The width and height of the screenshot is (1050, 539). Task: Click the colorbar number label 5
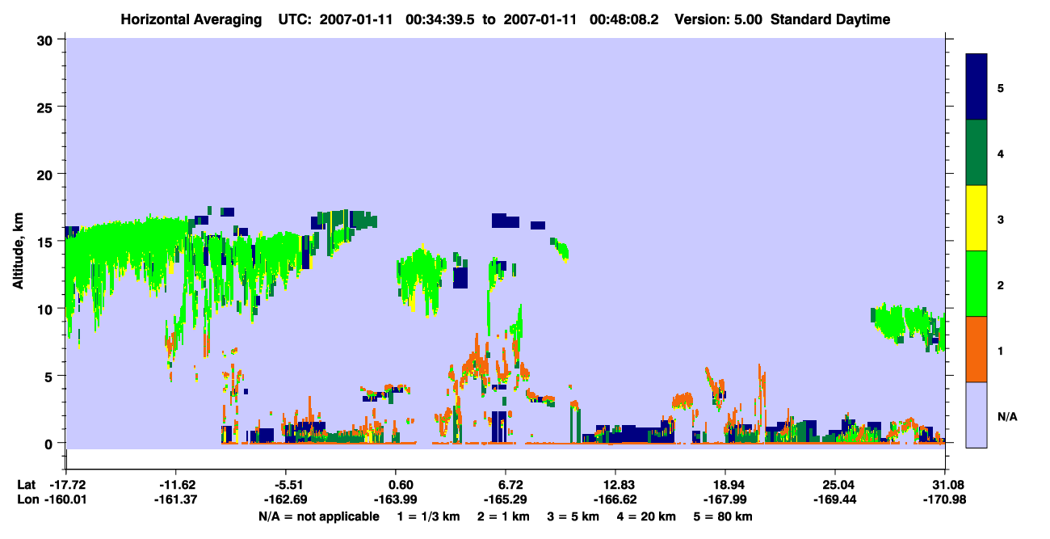[1001, 87]
